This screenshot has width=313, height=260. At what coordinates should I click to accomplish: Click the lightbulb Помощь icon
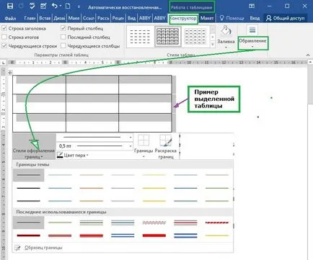tap(222, 18)
